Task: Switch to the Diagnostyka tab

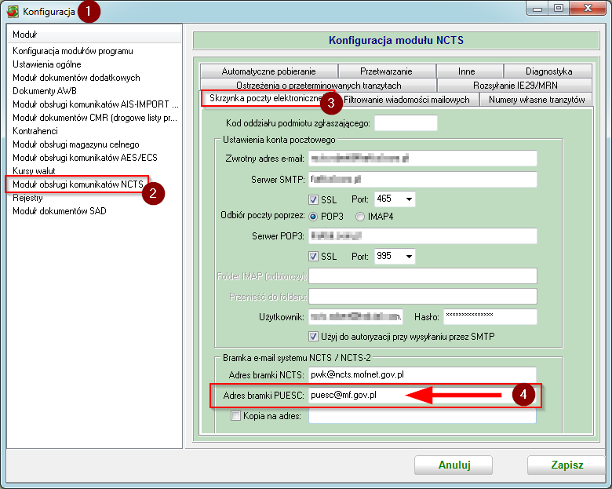Action: coord(548,71)
